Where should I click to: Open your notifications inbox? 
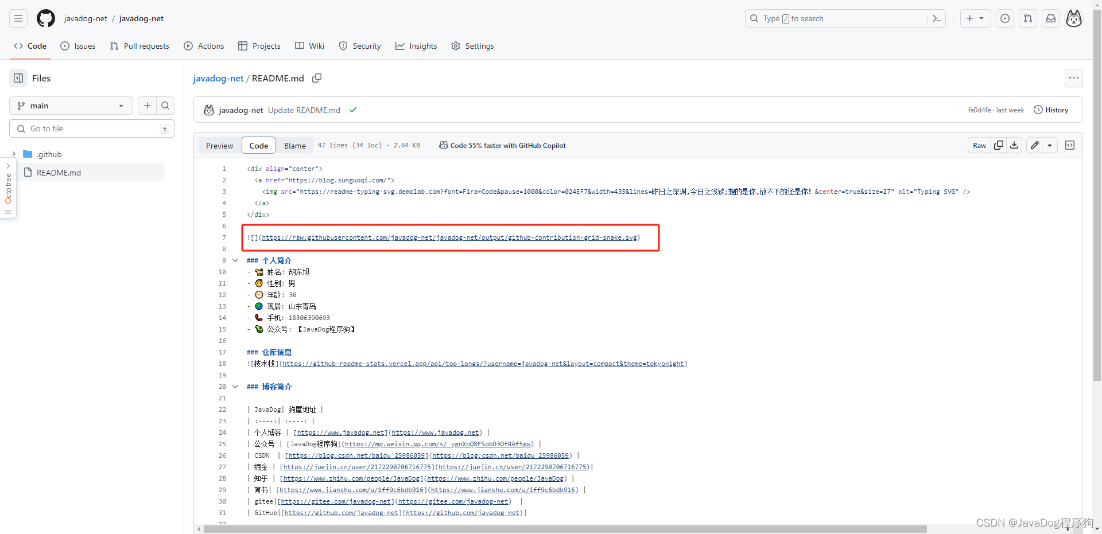(1051, 18)
